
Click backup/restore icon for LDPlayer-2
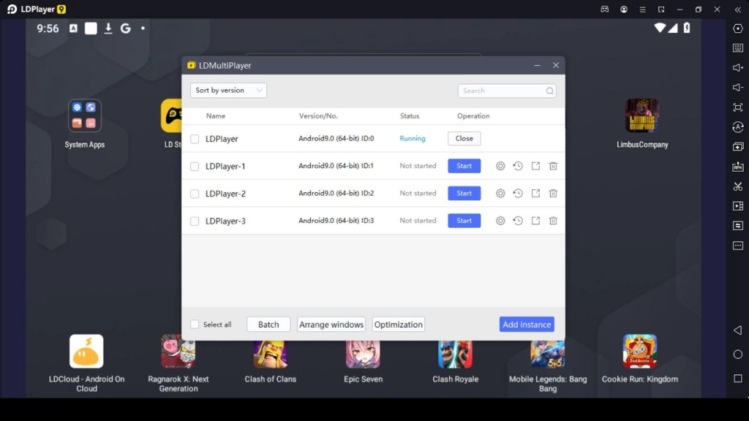[x=518, y=194]
